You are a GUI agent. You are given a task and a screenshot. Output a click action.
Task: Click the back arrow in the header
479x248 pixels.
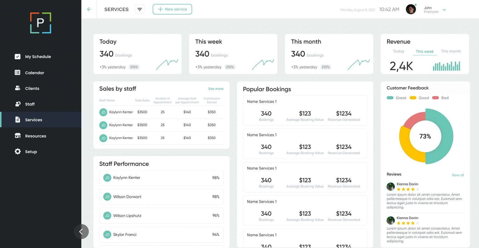tap(89, 9)
